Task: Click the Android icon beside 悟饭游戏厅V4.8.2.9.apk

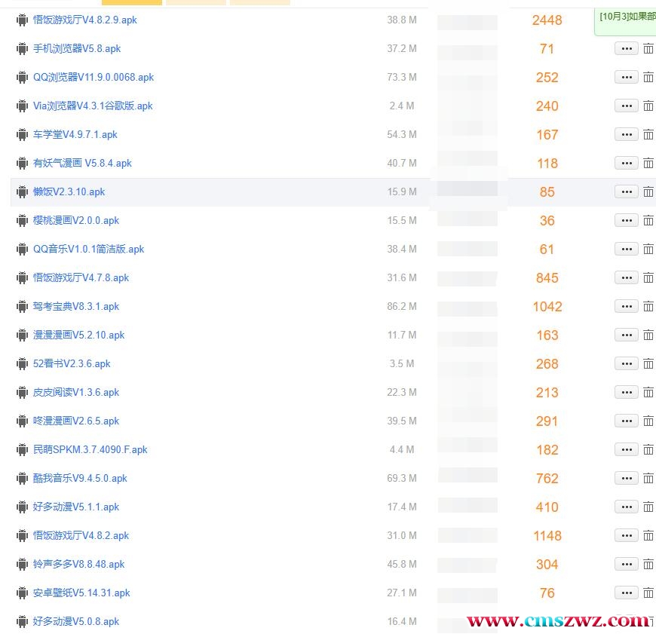Action: (22, 20)
